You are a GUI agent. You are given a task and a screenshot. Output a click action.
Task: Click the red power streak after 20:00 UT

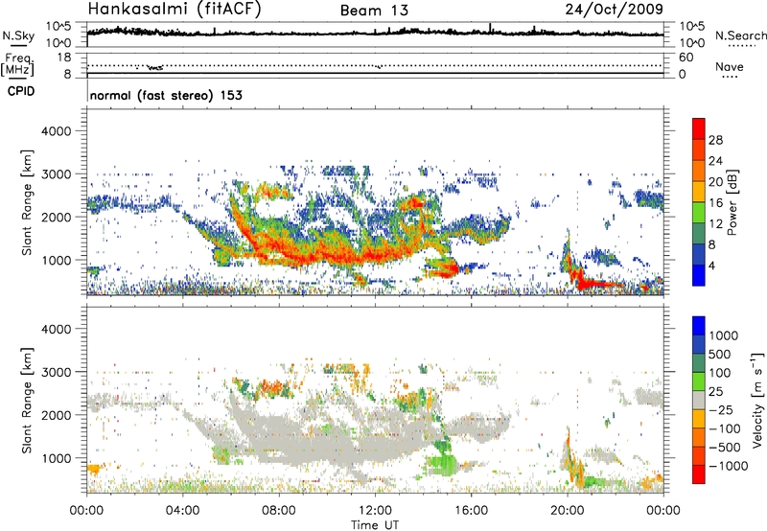pos(599,283)
